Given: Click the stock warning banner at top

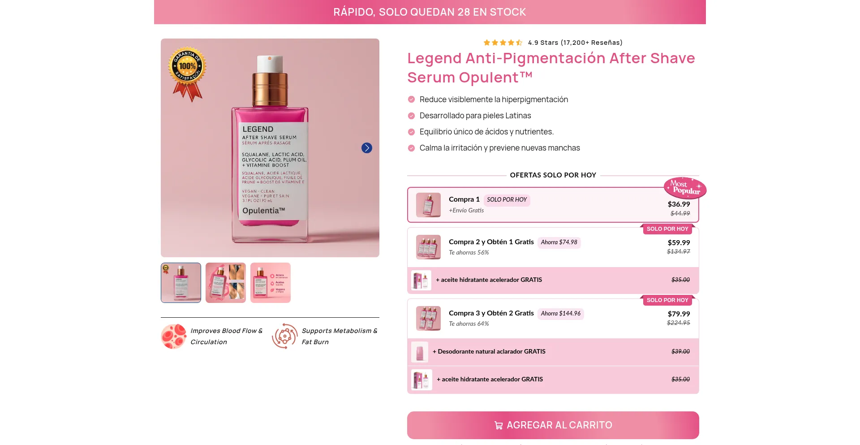Looking at the screenshot, I should tap(430, 12).
